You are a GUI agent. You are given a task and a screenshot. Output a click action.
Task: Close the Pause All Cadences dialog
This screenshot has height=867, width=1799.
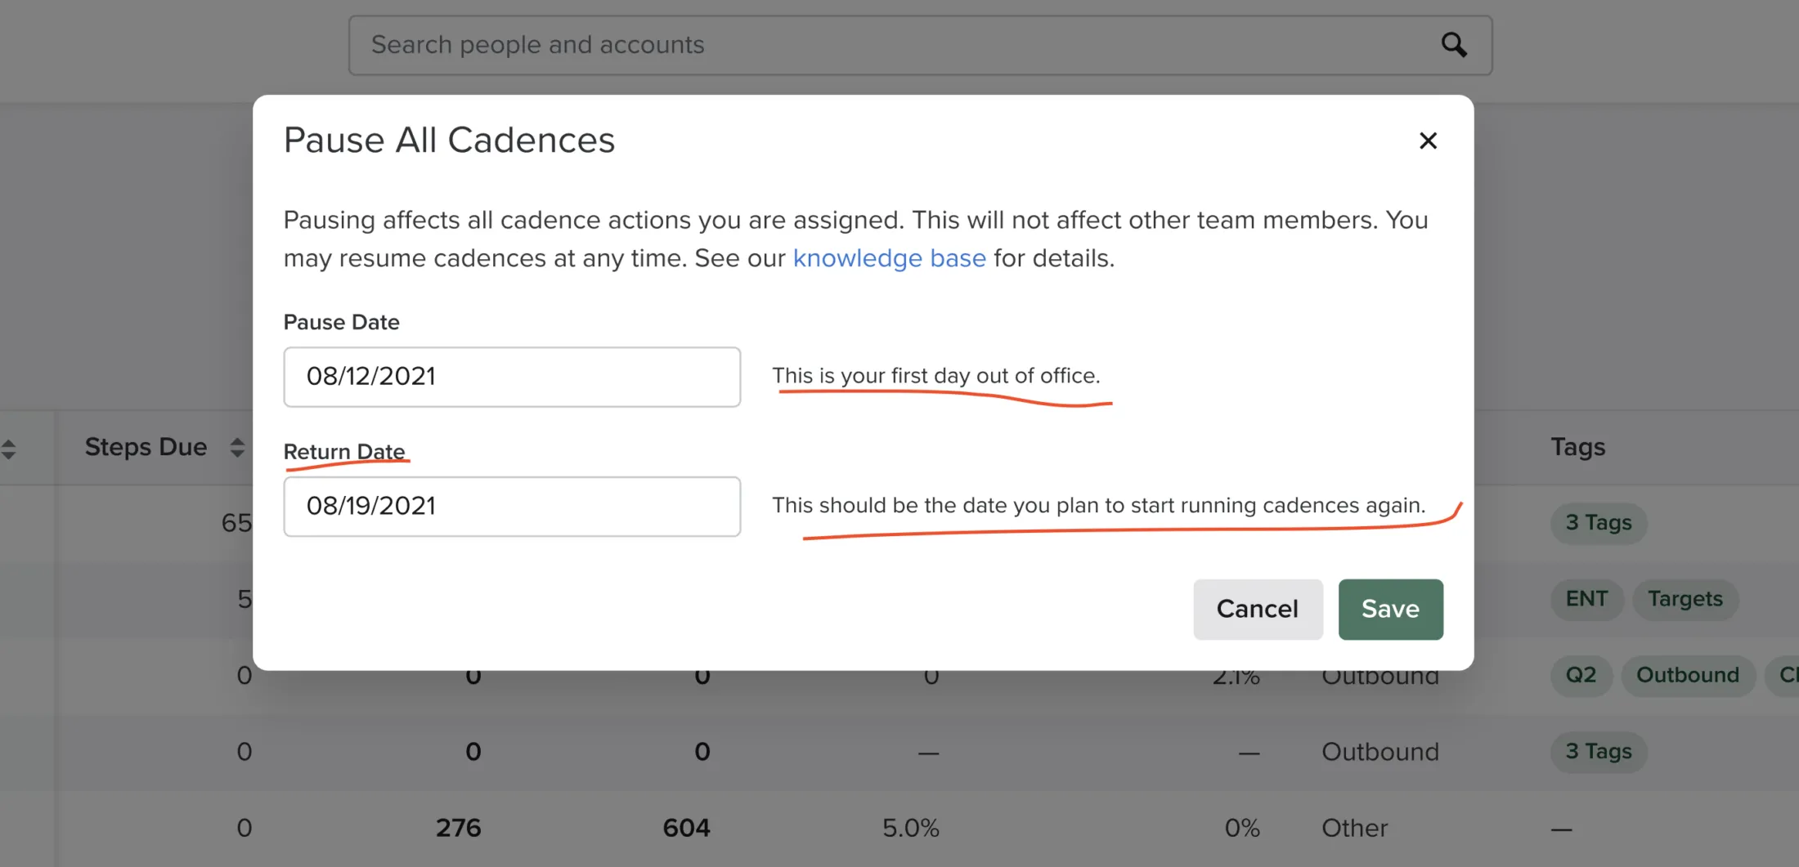click(1428, 141)
